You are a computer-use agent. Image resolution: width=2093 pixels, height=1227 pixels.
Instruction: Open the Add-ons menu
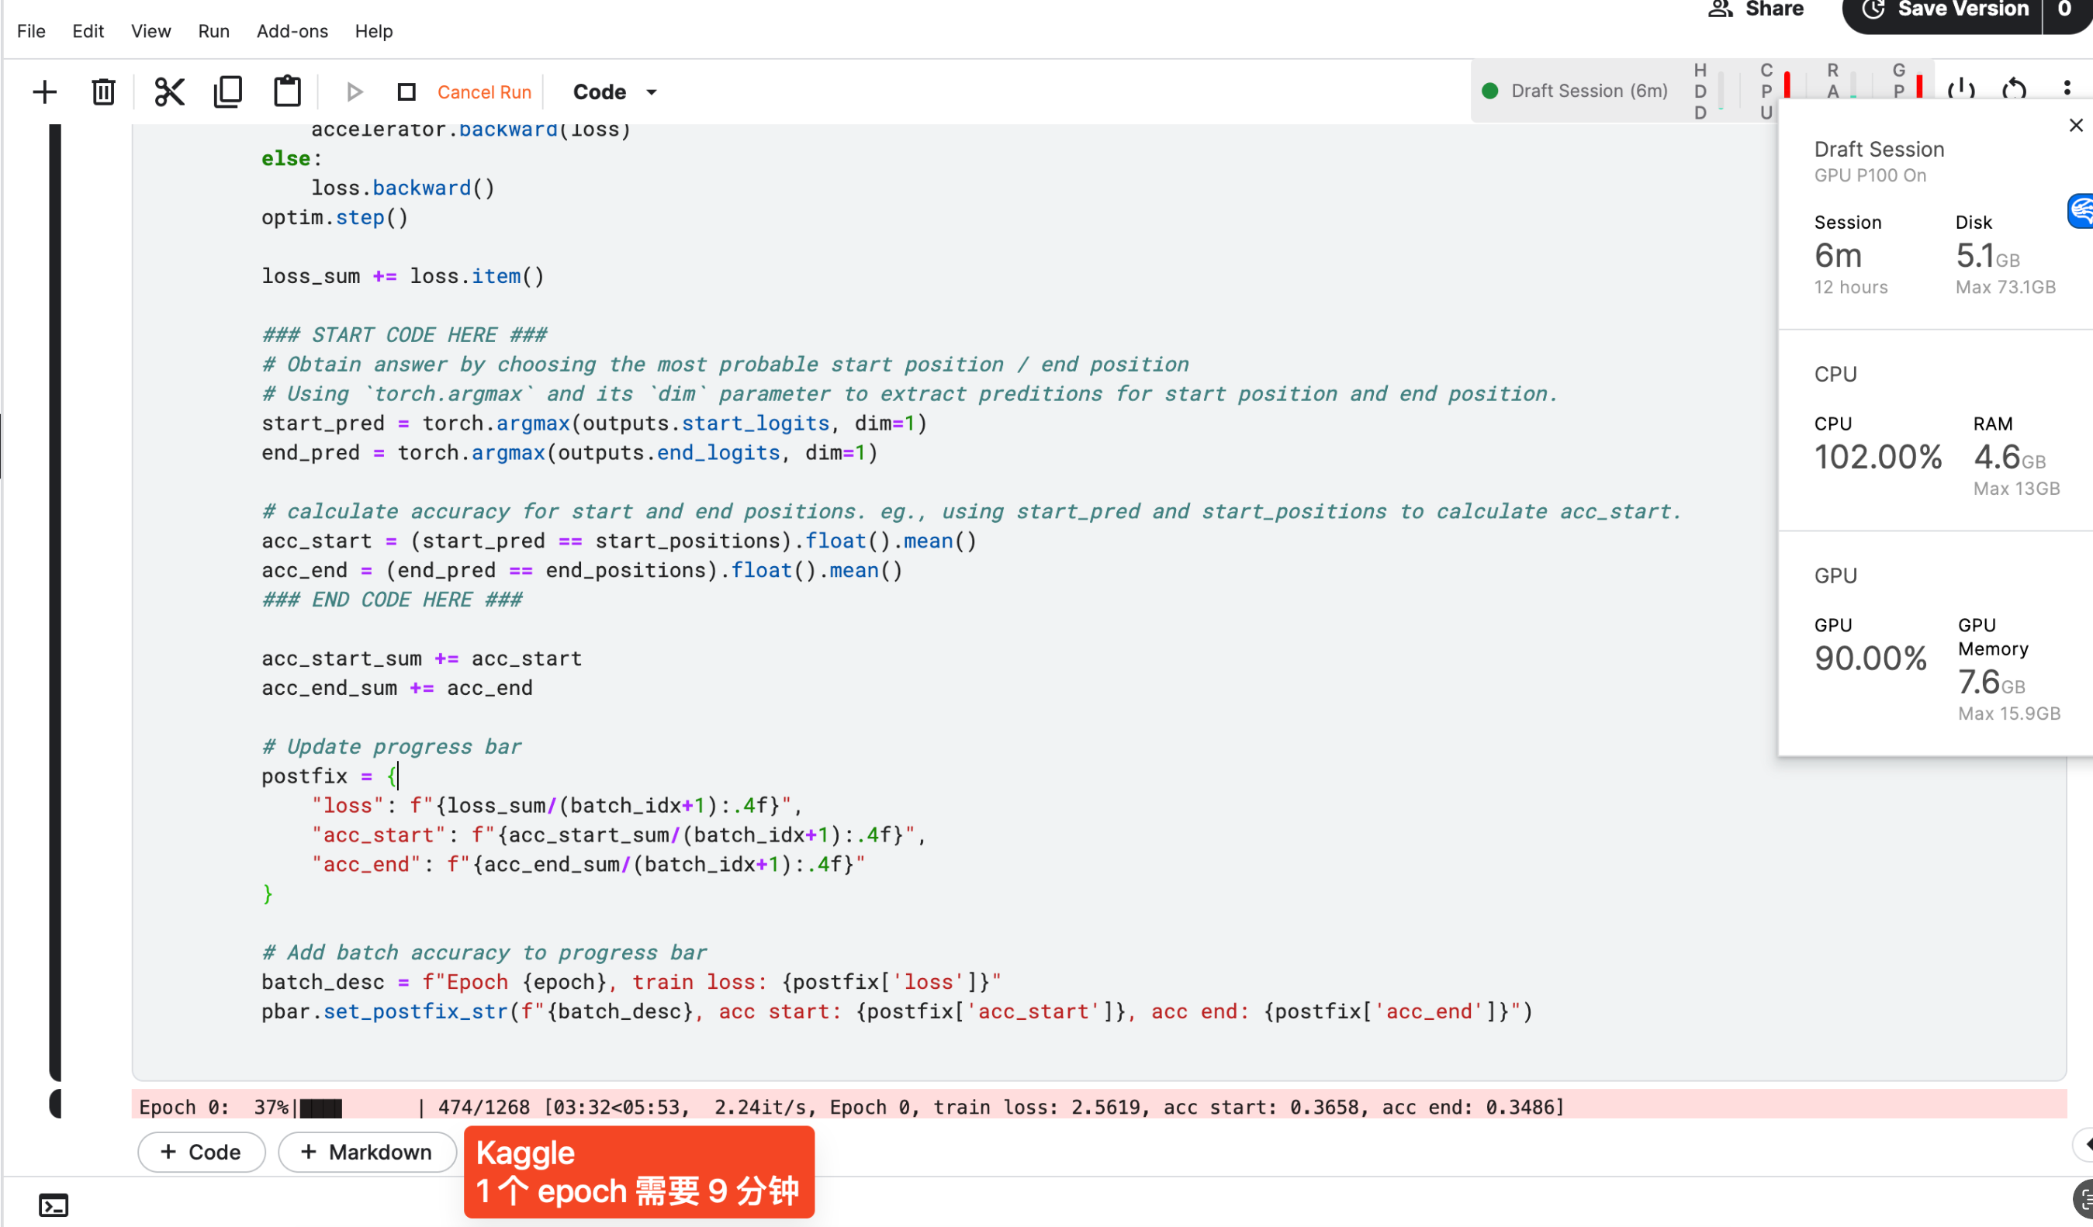tap(292, 31)
